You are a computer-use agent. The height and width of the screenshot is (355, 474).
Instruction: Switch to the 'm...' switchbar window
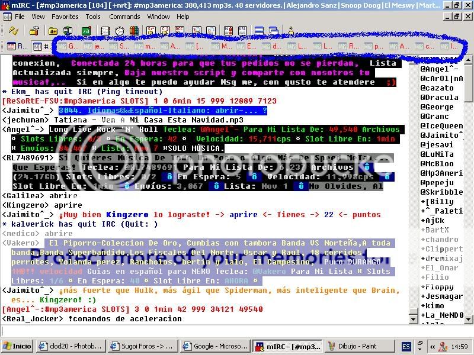tap(145, 47)
